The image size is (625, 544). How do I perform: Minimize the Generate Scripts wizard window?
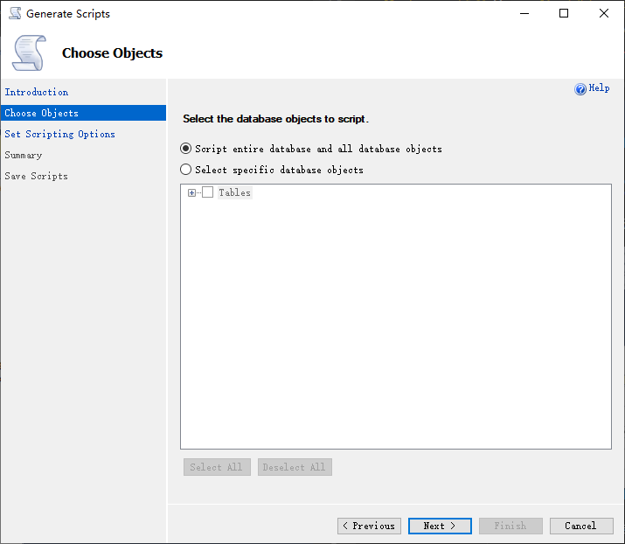(524, 14)
